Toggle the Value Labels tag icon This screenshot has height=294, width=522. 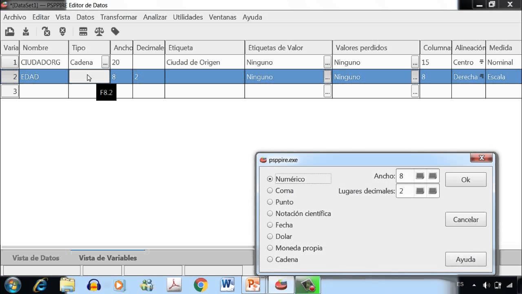click(115, 31)
